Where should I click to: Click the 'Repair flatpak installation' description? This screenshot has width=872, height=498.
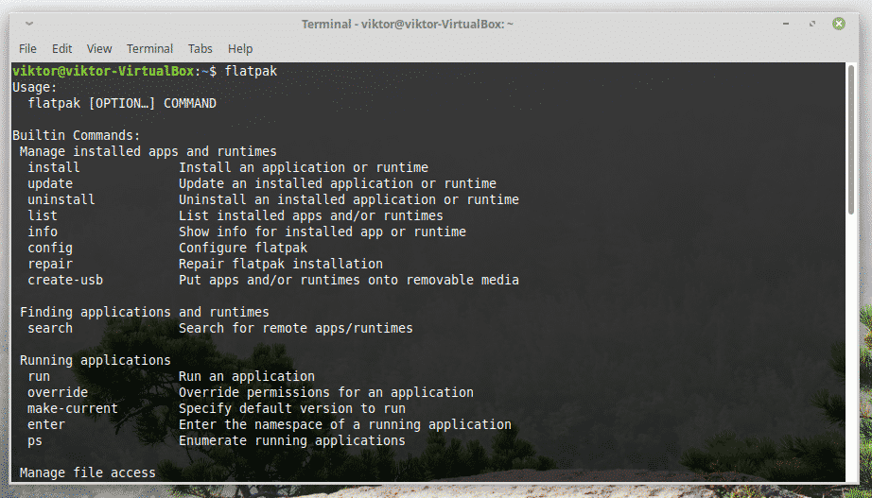pyautogui.click(x=281, y=264)
